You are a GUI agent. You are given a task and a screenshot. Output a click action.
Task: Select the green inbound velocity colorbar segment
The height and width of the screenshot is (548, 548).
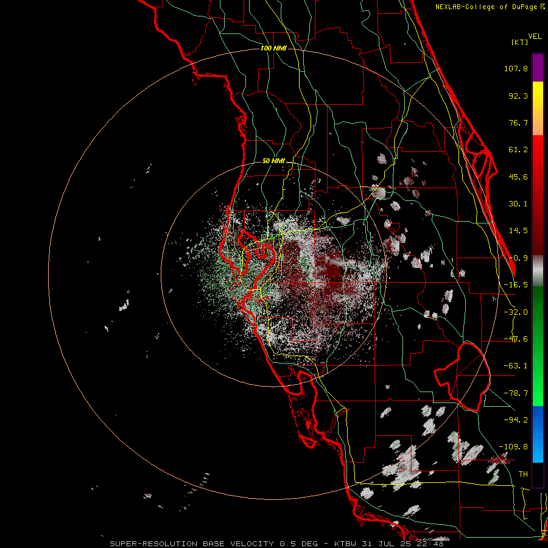(538, 346)
